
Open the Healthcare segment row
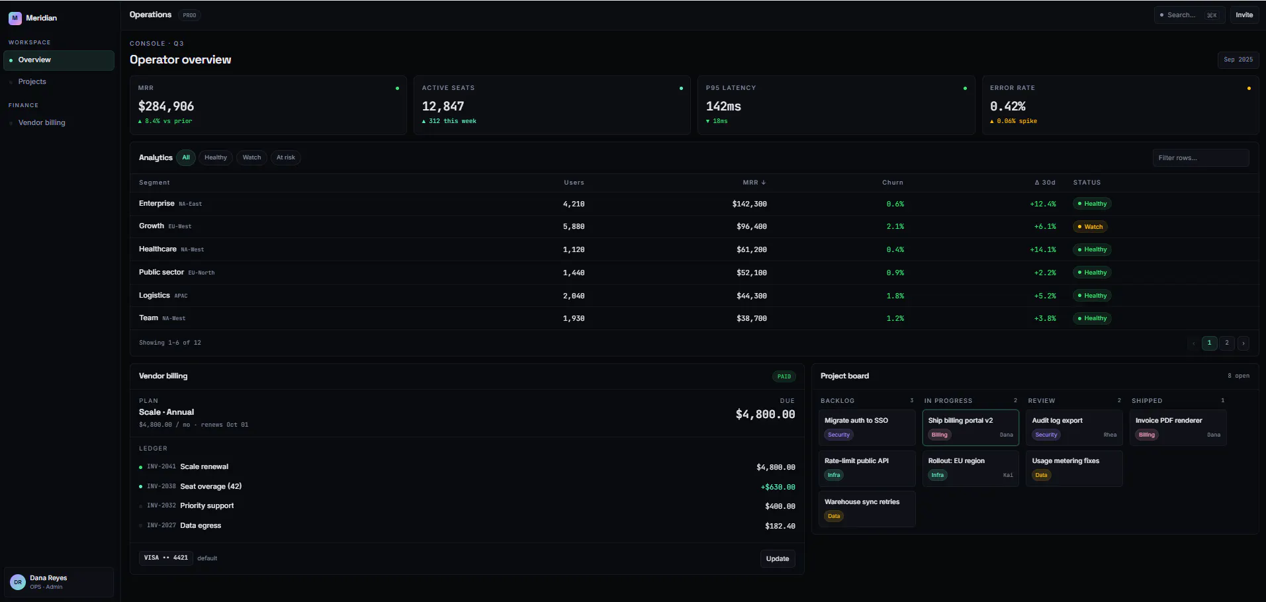(x=694, y=249)
